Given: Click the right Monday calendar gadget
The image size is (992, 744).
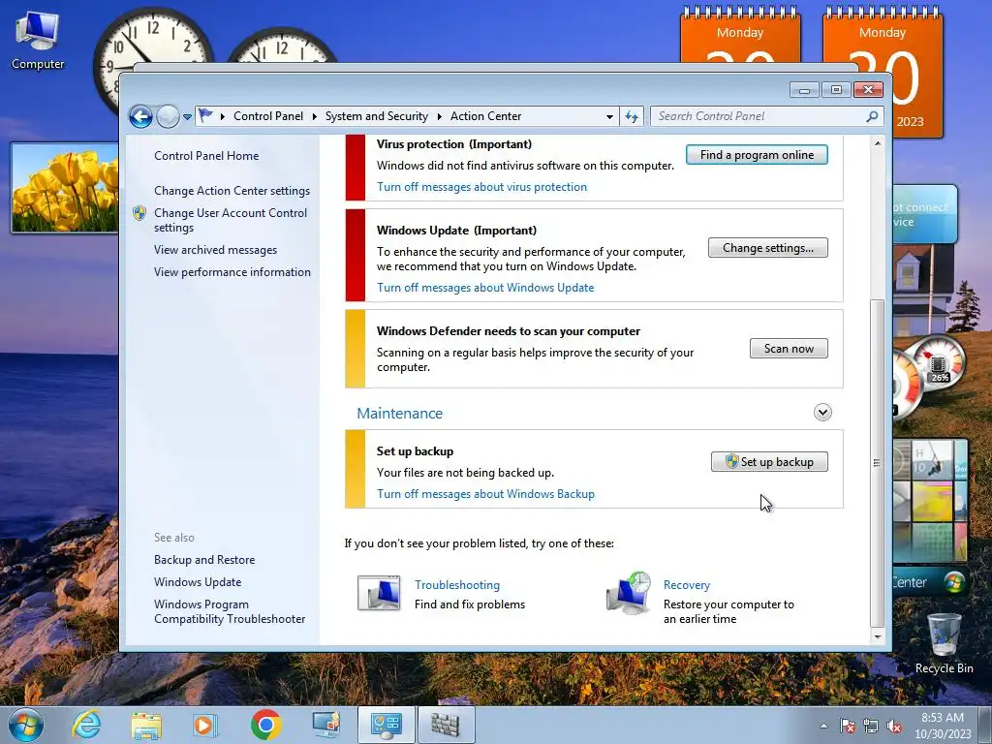Looking at the screenshot, I should pos(883,71).
